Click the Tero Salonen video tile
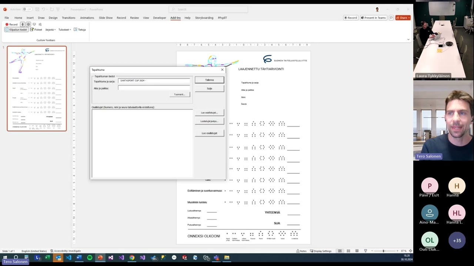 pos(444,120)
